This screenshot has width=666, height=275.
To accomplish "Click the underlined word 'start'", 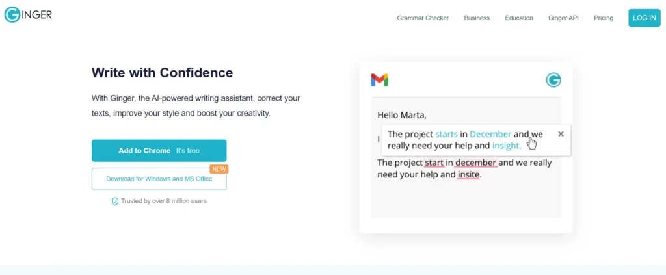I will point(435,163).
